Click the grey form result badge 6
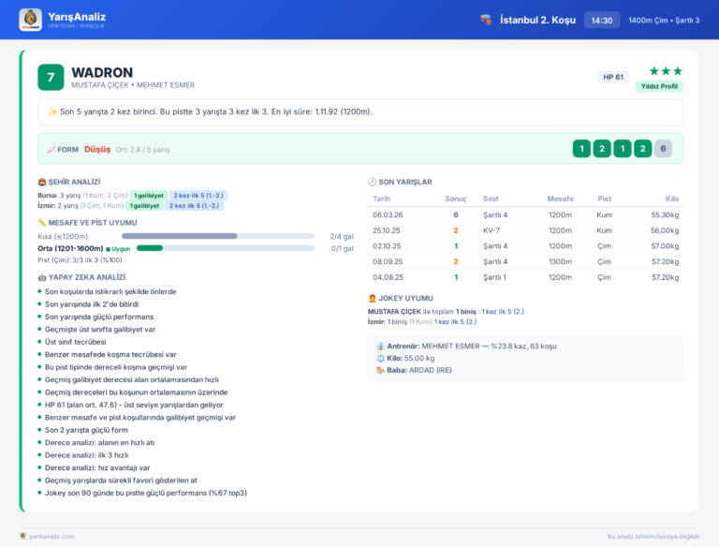 tap(663, 149)
